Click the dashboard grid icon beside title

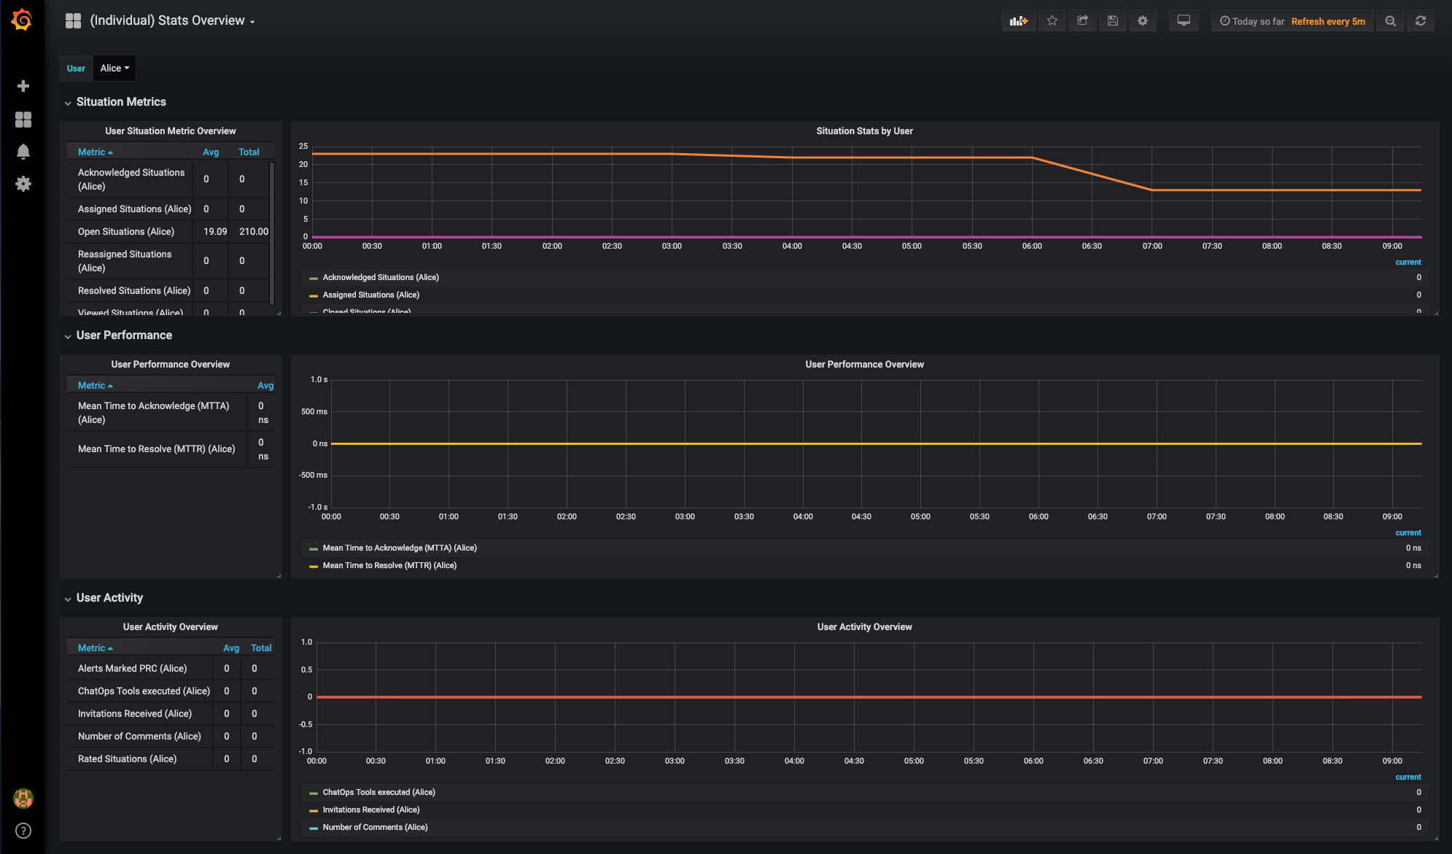click(x=73, y=20)
